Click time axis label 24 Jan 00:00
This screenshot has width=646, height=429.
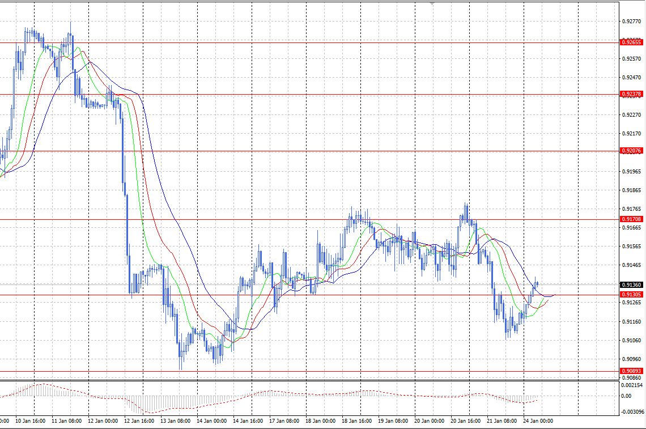[538, 421]
